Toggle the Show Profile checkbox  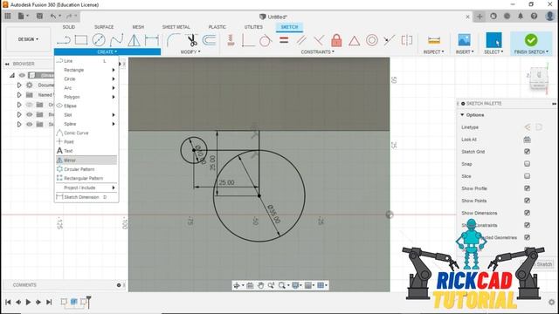[528, 188]
